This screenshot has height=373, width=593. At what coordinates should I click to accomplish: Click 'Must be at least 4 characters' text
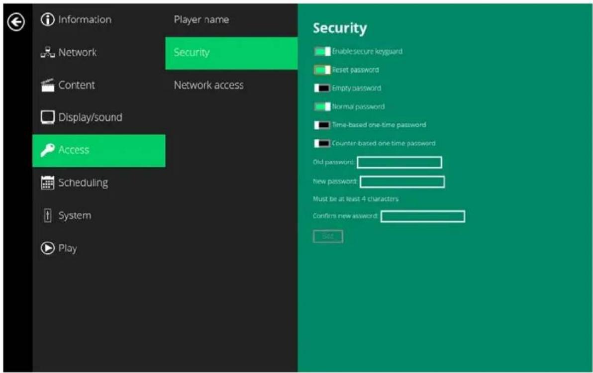[x=356, y=199]
